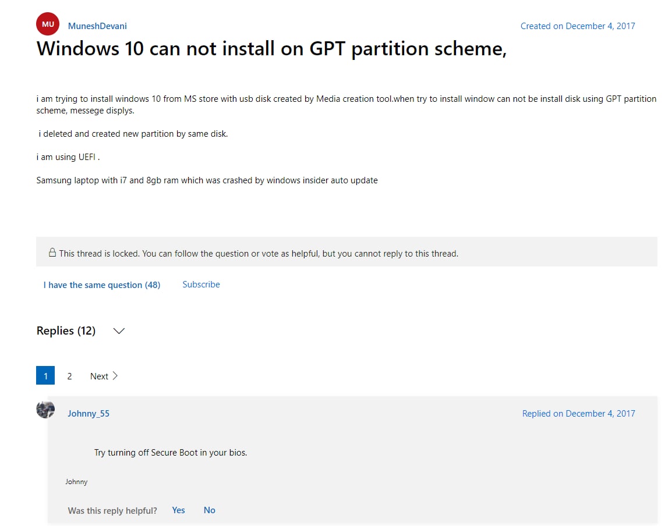Click the 'Try turning off Secure Boot' reply text
Viewport: 672px width, 526px height.
pyautogui.click(x=171, y=453)
